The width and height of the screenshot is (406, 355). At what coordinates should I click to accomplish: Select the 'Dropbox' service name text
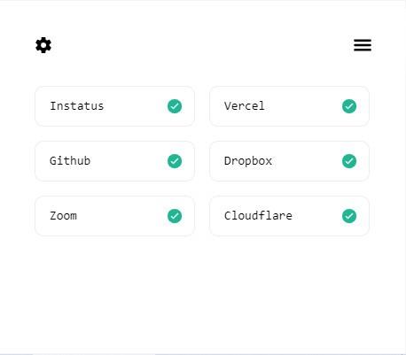coord(248,161)
